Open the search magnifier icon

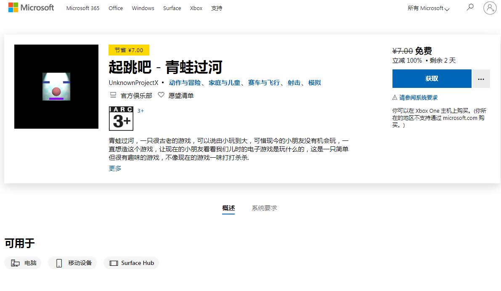pyautogui.click(x=470, y=7)
